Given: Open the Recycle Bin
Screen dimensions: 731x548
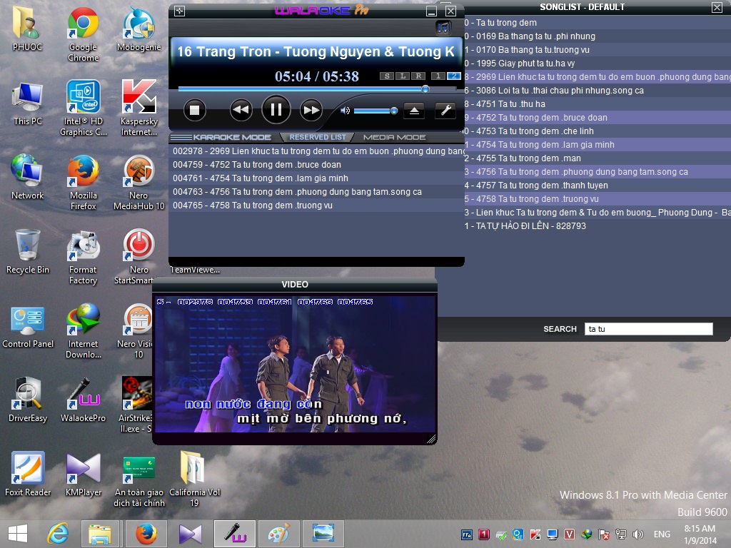Looking at the screenshot, I should tap(28, 251).
